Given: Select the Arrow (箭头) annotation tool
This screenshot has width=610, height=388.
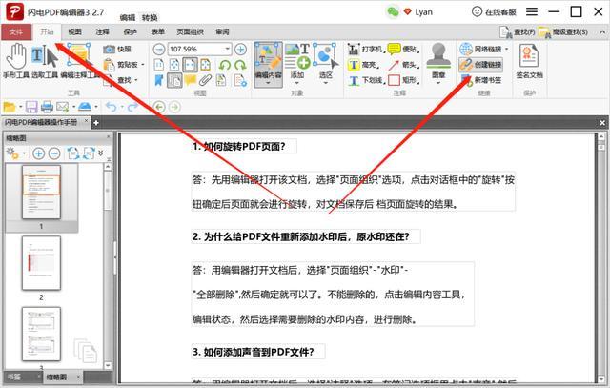Looking at the screenshot, I should click(x=403, y=65).
